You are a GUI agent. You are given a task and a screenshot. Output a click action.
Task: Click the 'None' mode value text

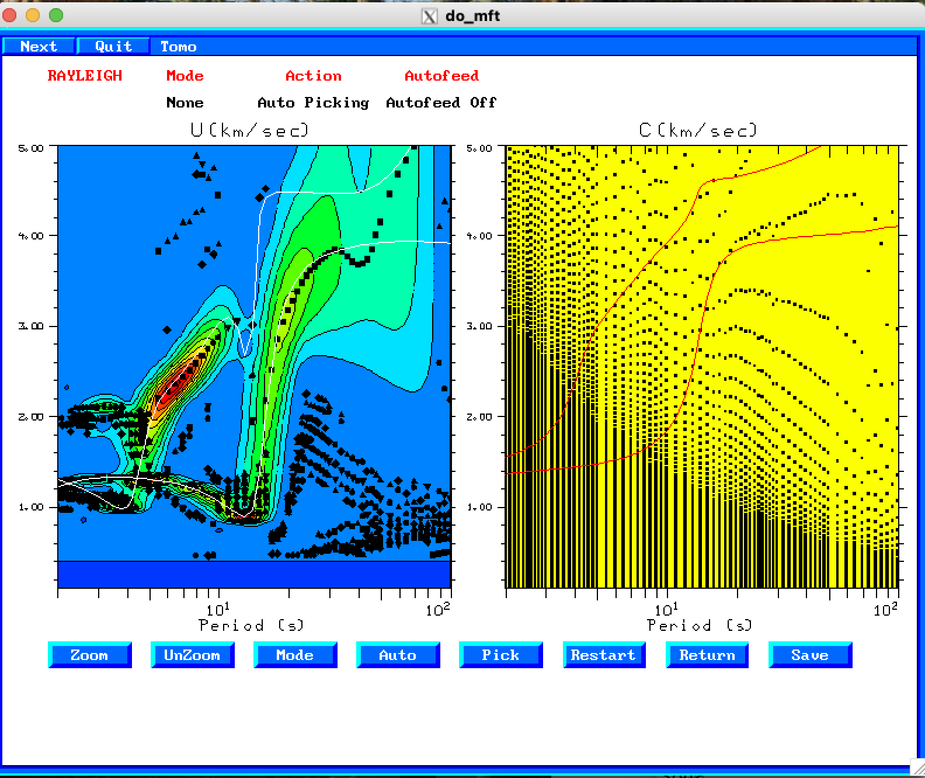tap(185, 103)
